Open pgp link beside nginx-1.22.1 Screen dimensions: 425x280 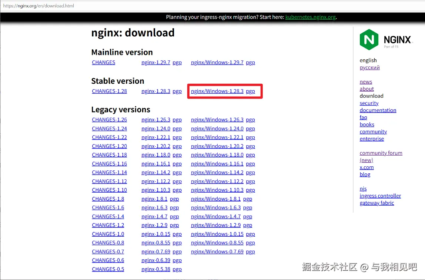coord(177,137)
